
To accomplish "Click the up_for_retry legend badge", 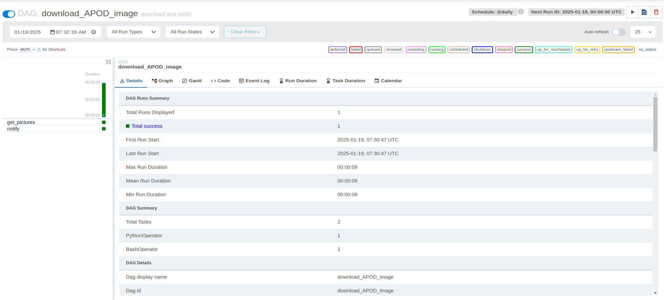I will pyautogui.click(x=587, y=49).
